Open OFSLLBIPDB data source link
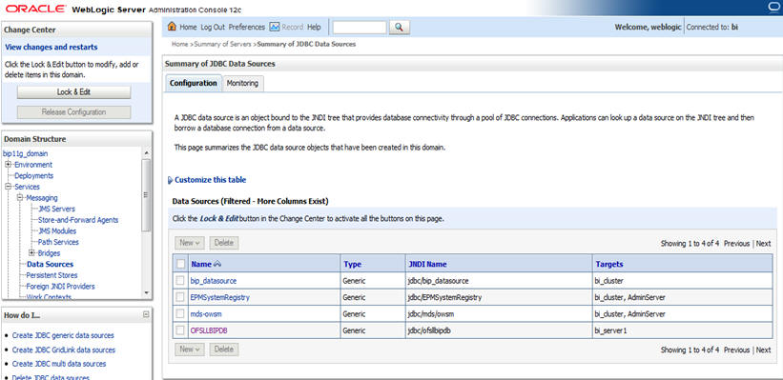Image resolution: width=783 pixels, height=380 pixels. tap(209, 330)
